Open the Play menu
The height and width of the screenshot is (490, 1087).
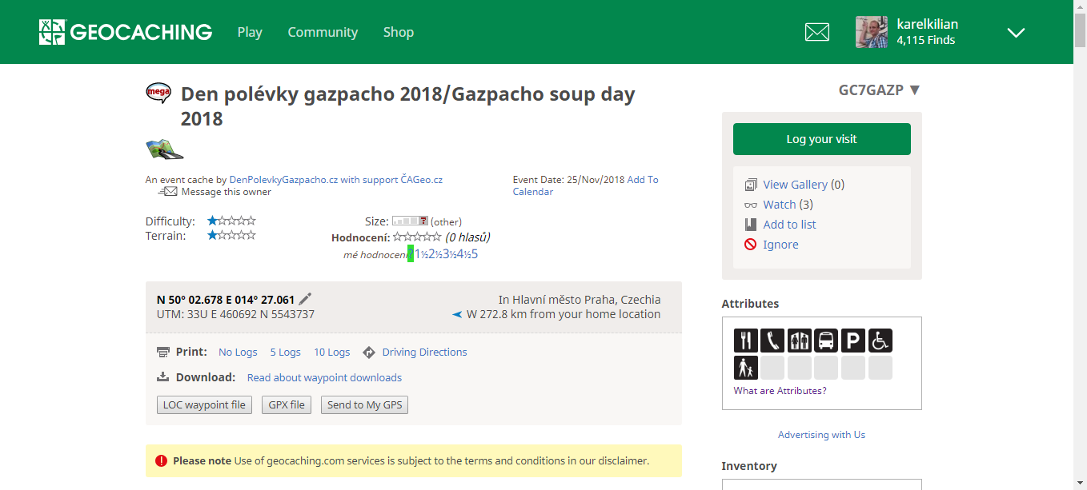250,32
